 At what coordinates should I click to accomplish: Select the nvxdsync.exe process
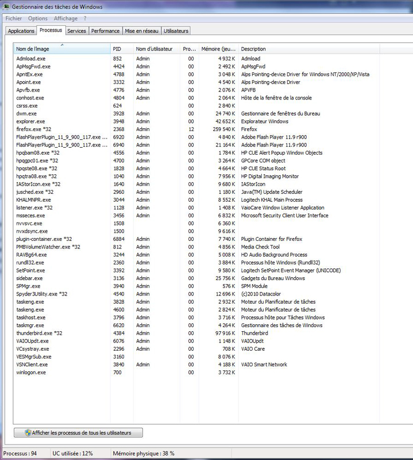point(198,232)
